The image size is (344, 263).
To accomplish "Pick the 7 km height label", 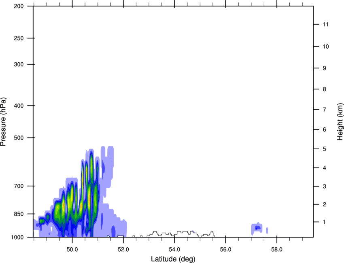I will [325, 110].
